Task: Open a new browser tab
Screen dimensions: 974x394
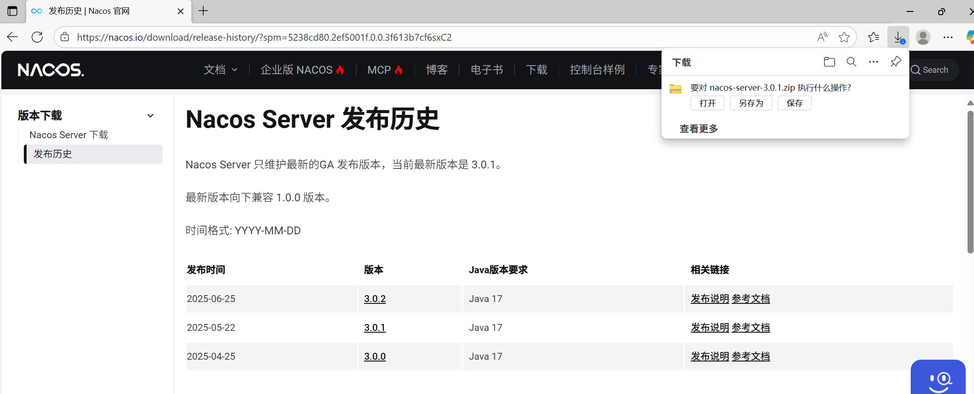Action: click(x=203, y=11)
